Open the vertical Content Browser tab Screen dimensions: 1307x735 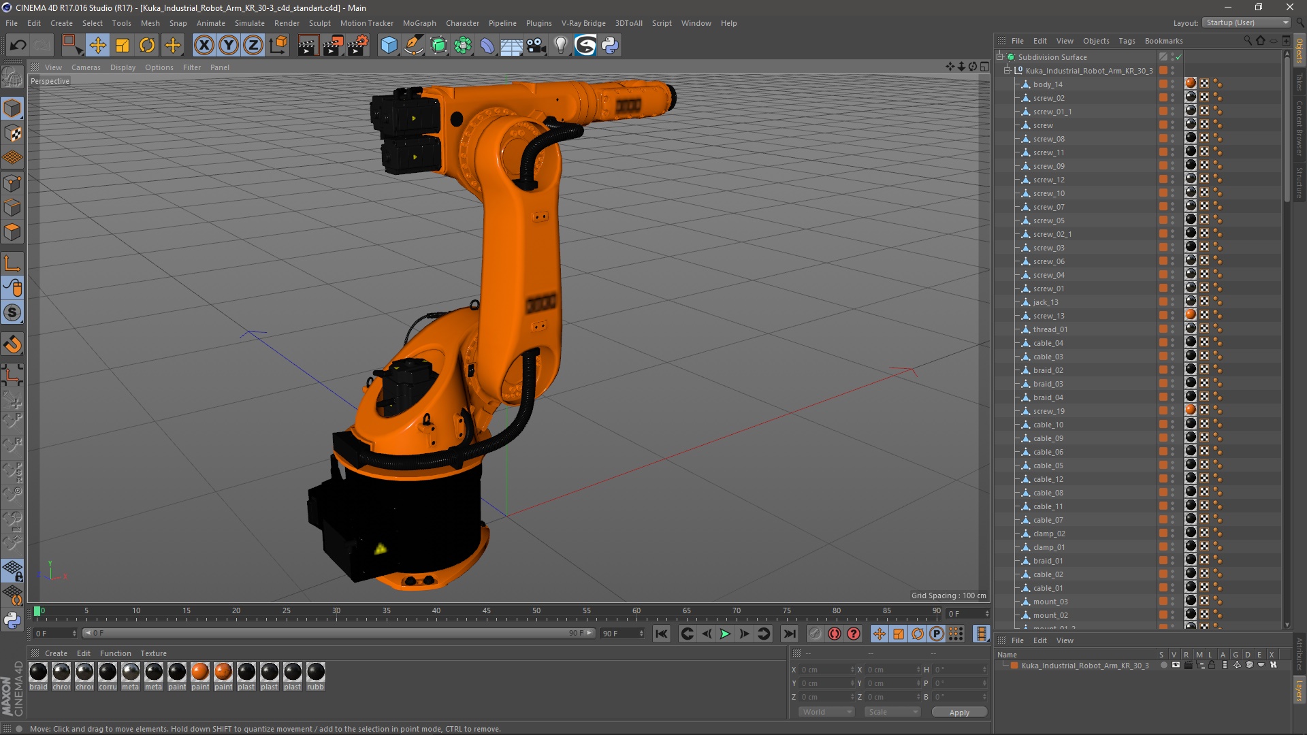coord(1300,128)
